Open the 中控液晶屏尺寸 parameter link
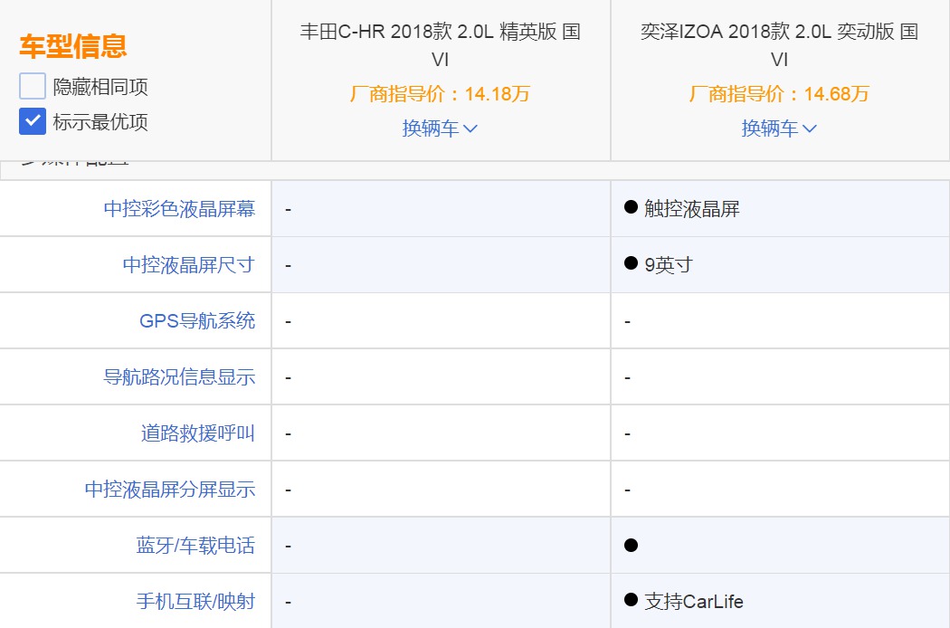This screenshot has height=628, width=950. pyautogui.click(x=188, y=265)
